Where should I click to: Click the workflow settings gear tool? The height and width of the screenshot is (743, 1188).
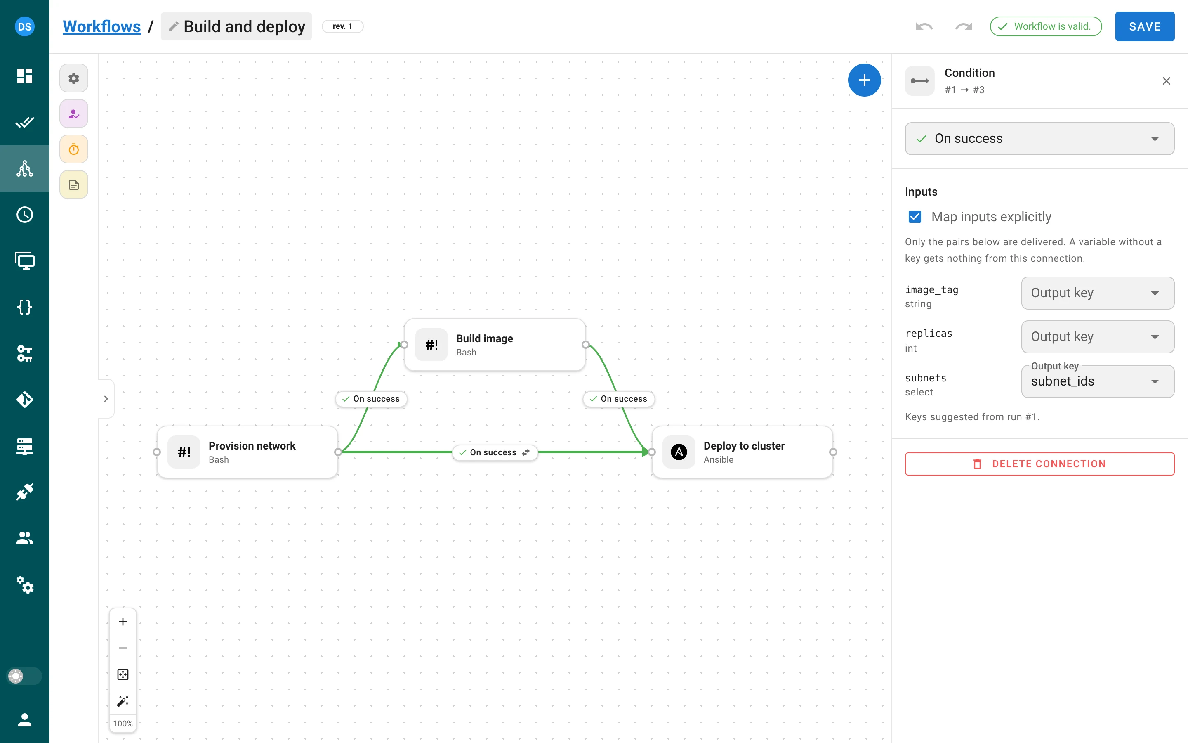pos(74,78)
